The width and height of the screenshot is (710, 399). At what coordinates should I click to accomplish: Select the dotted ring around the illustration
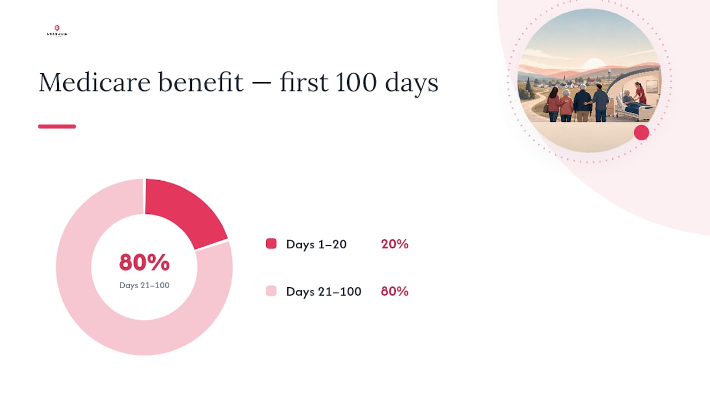coord(589,81)
